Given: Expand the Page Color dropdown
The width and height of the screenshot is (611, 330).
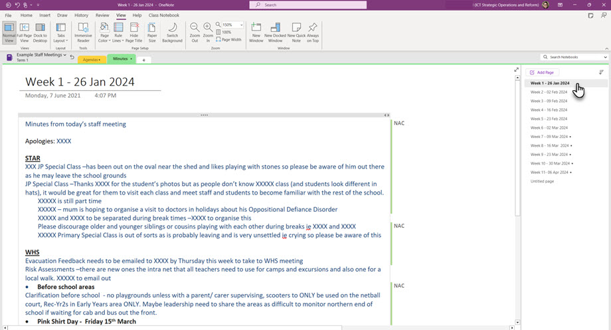Looking at the screenshot, I should 104,33.
